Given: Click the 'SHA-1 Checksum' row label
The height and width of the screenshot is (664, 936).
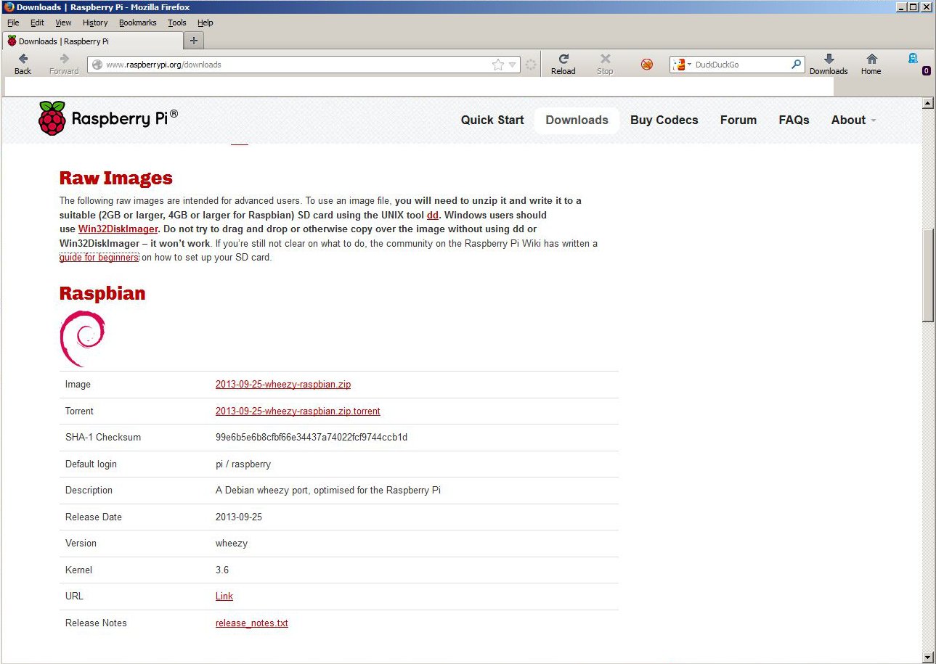Looking at the screenshot, I should pyautogui.click(x=103, y=437).
